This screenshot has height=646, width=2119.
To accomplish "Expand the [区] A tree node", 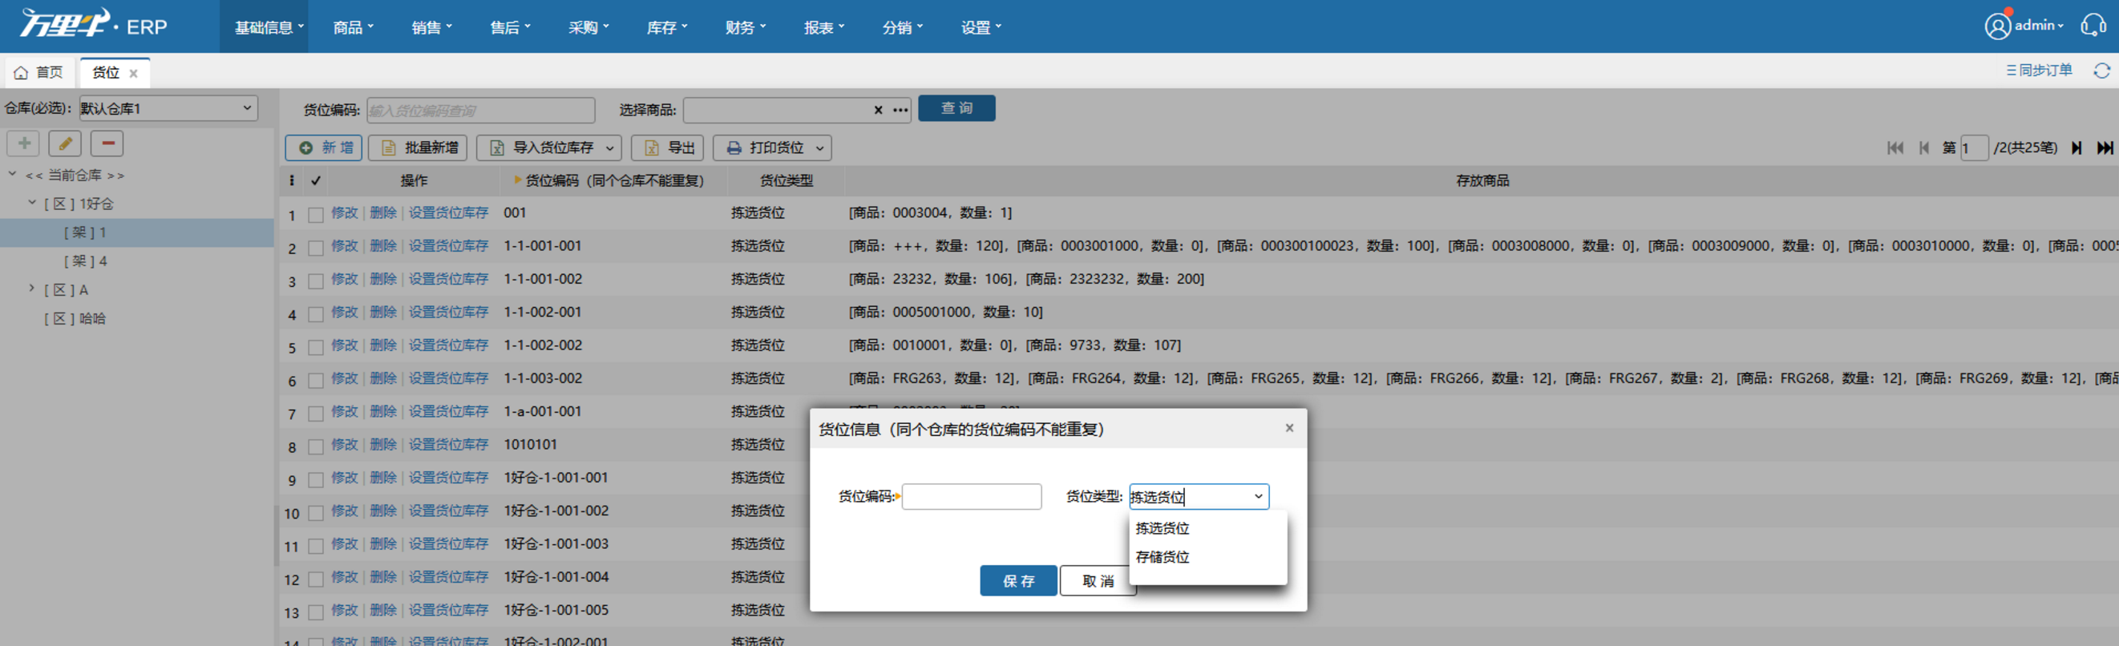I will pos(32,289).
